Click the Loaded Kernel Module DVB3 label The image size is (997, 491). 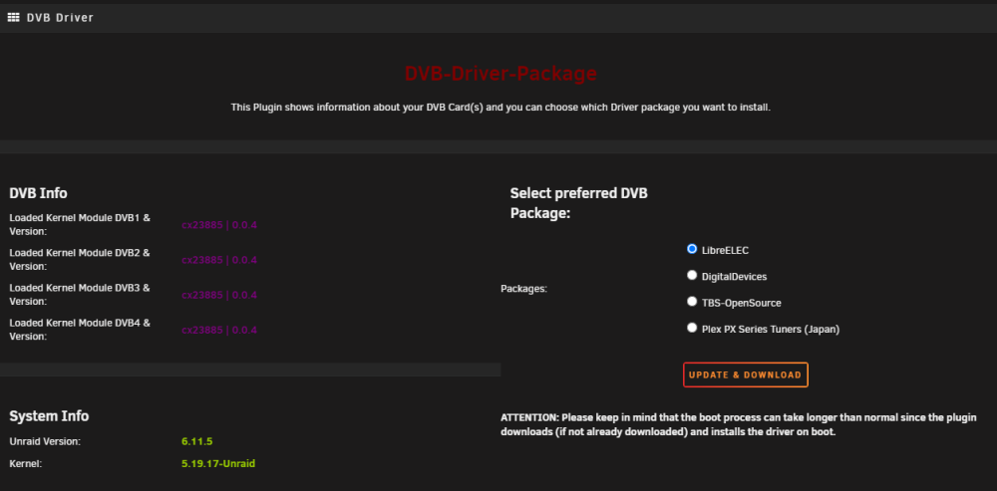coord(80,295)
